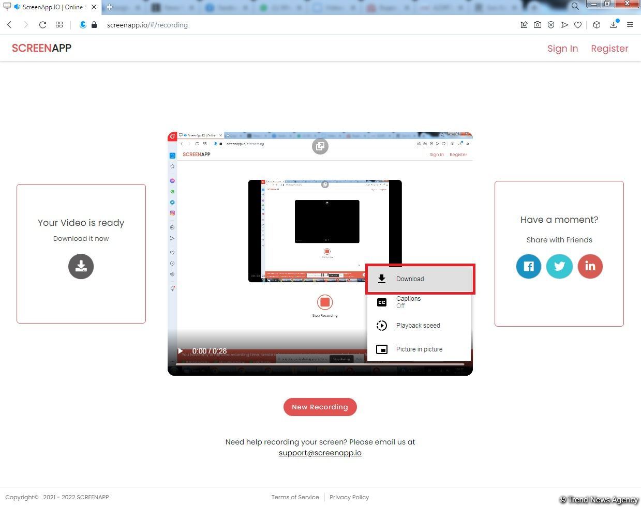Screen dimensions: 641x507
Task: Take a snapshot with the camera icon
Action: (538, 25)
